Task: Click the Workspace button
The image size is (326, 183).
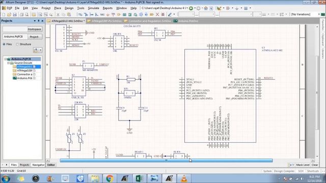Action: [35, 29]
